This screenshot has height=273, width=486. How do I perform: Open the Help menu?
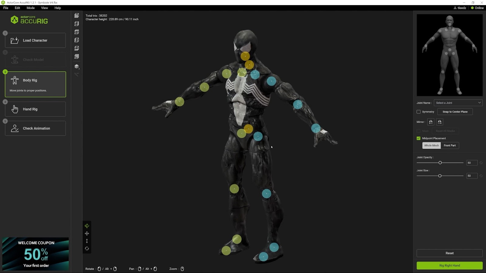pyautogui.click(x=58, y=8)
